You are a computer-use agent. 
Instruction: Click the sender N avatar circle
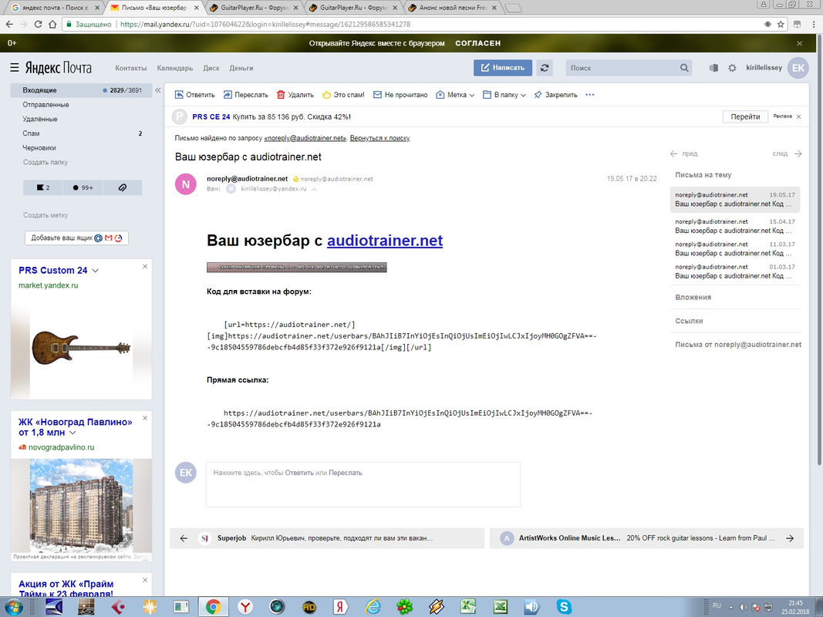[x=186, y=184]
